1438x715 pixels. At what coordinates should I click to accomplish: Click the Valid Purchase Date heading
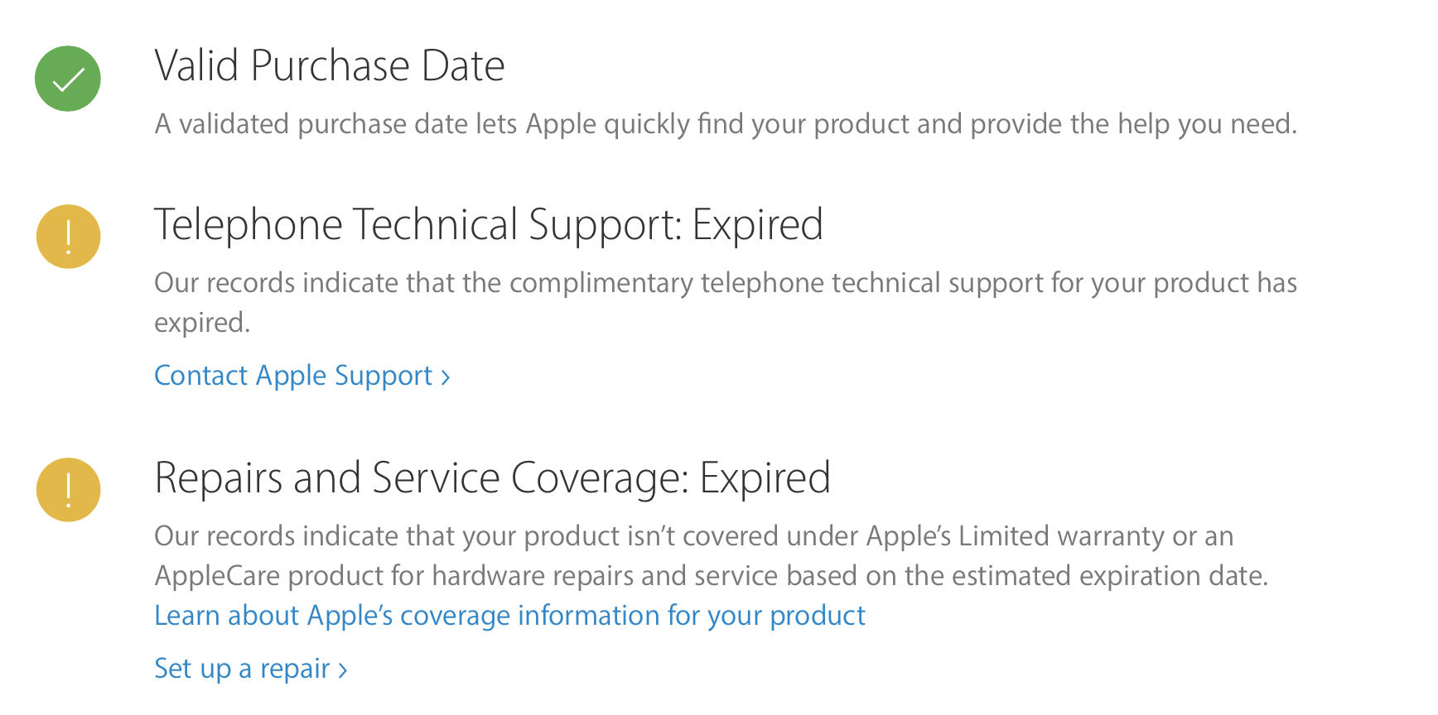coord(329,66)
